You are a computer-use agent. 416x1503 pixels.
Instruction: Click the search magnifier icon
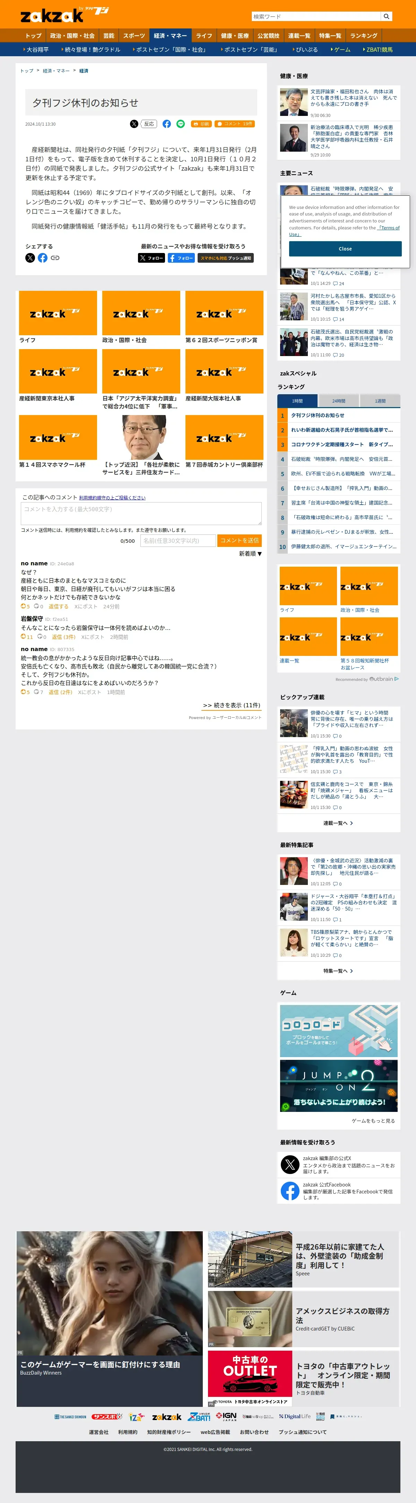(x=386, y=16)
